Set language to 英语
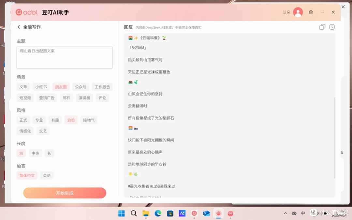This screenshot has width=352, height=220. click(47, 176)
